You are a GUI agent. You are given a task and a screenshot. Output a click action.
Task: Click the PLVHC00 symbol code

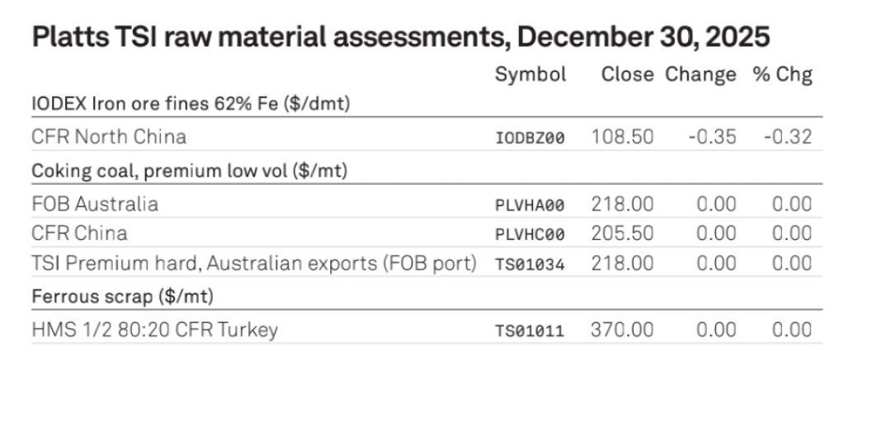point(530,234)
